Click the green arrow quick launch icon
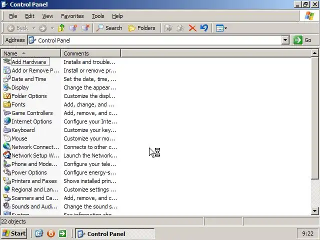The width and height of the screenshot is (320, 240). tap(62, 233)
